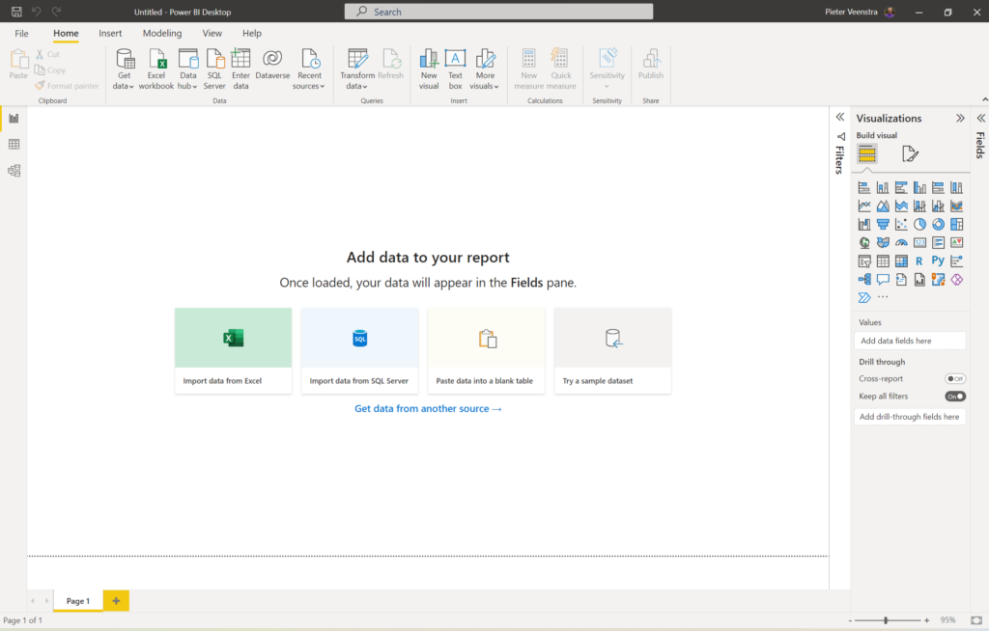Select the gauge visual
The width and height of the screenshot is (989, 631).
pos(901,243)
